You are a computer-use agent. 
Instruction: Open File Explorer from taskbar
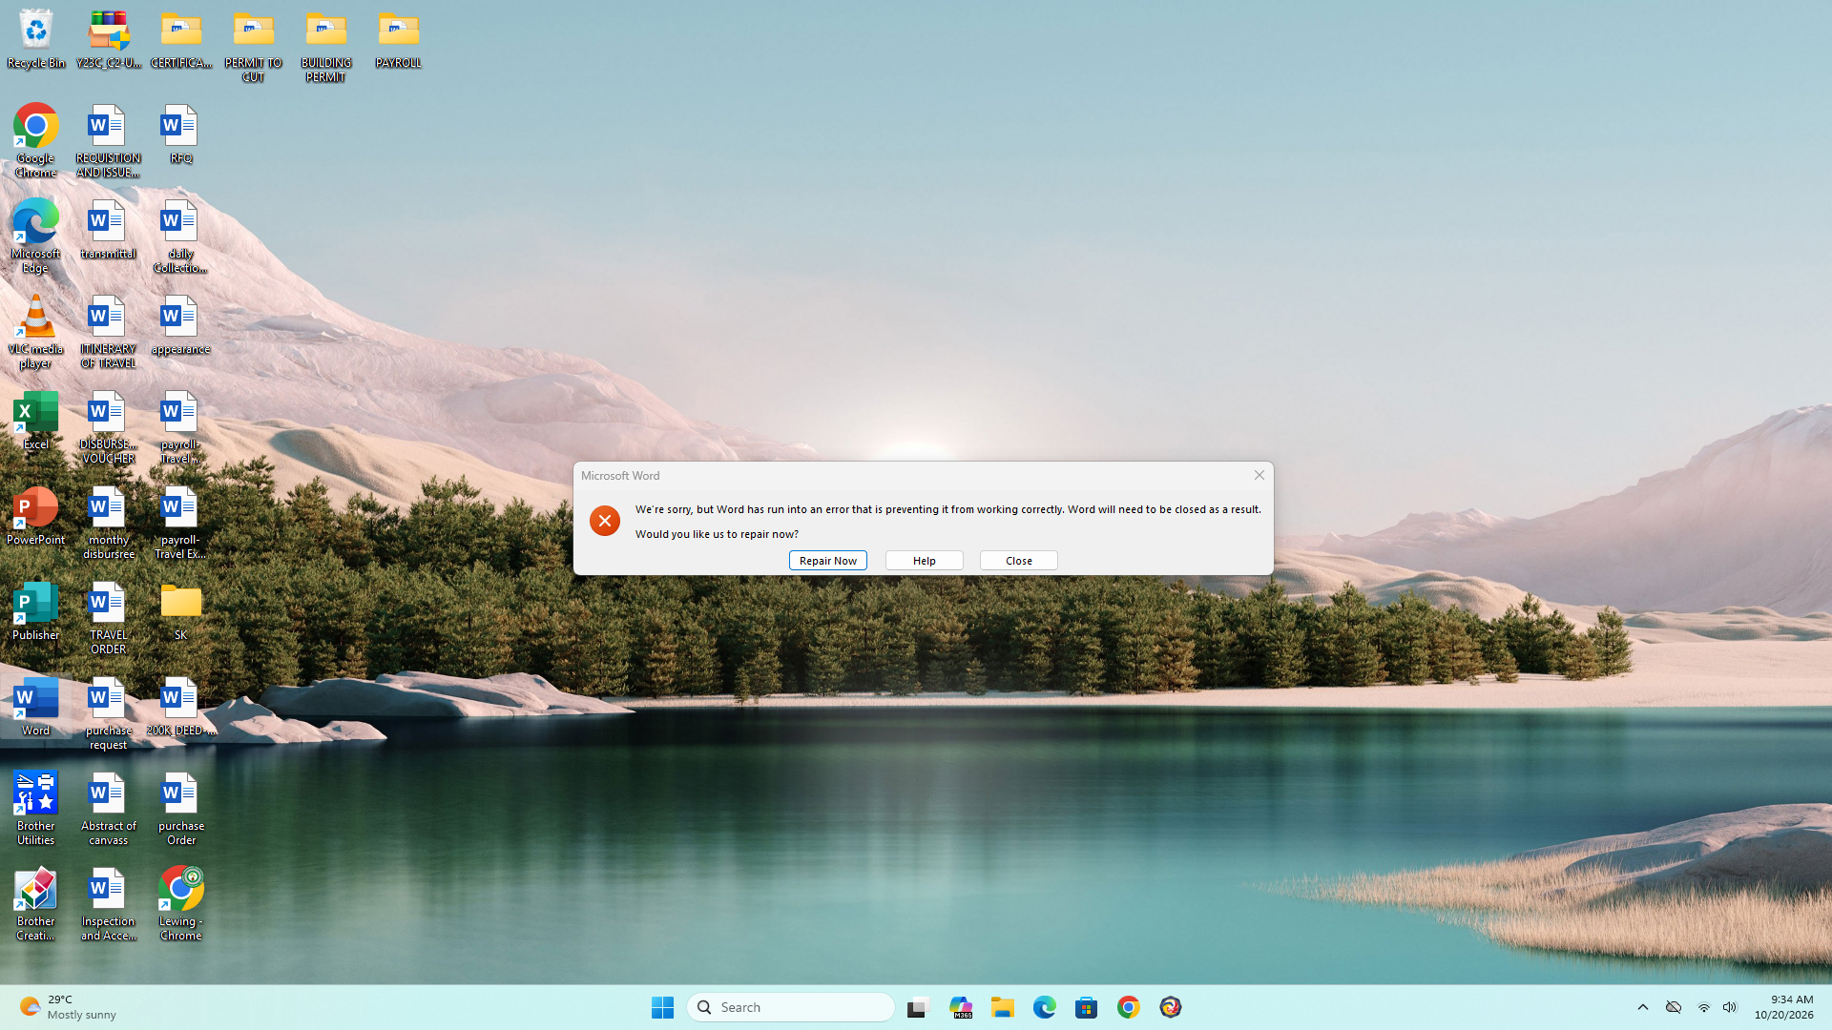1003,1007
